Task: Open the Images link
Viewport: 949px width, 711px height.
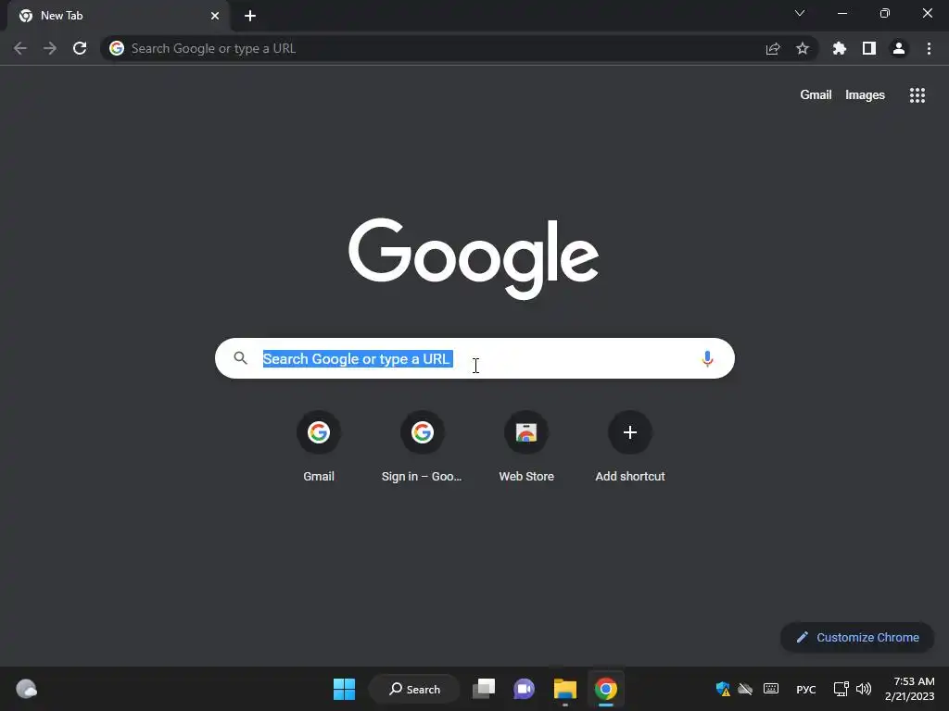Action: tap(865, 95)
